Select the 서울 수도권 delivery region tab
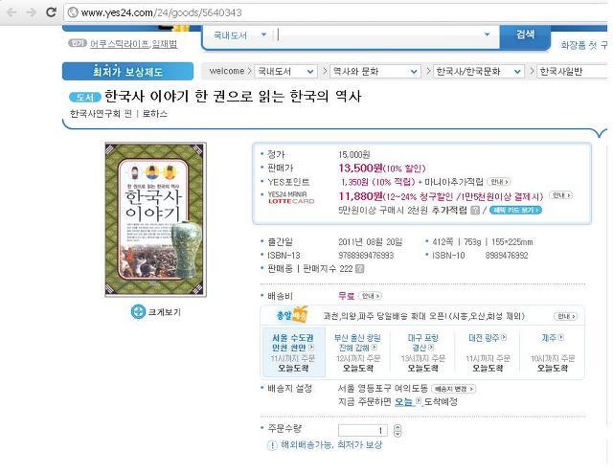Screen dimensions: 613x474 click(x=293, y=352)
